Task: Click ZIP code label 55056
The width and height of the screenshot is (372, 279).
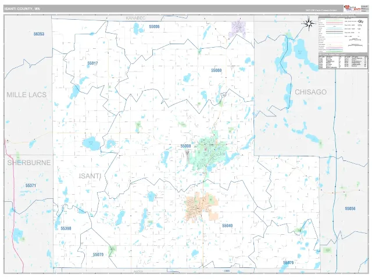Action: point(350,209)
